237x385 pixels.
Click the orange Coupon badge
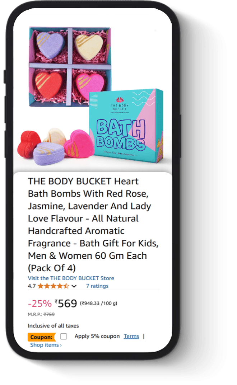click(x=42, y=337)
